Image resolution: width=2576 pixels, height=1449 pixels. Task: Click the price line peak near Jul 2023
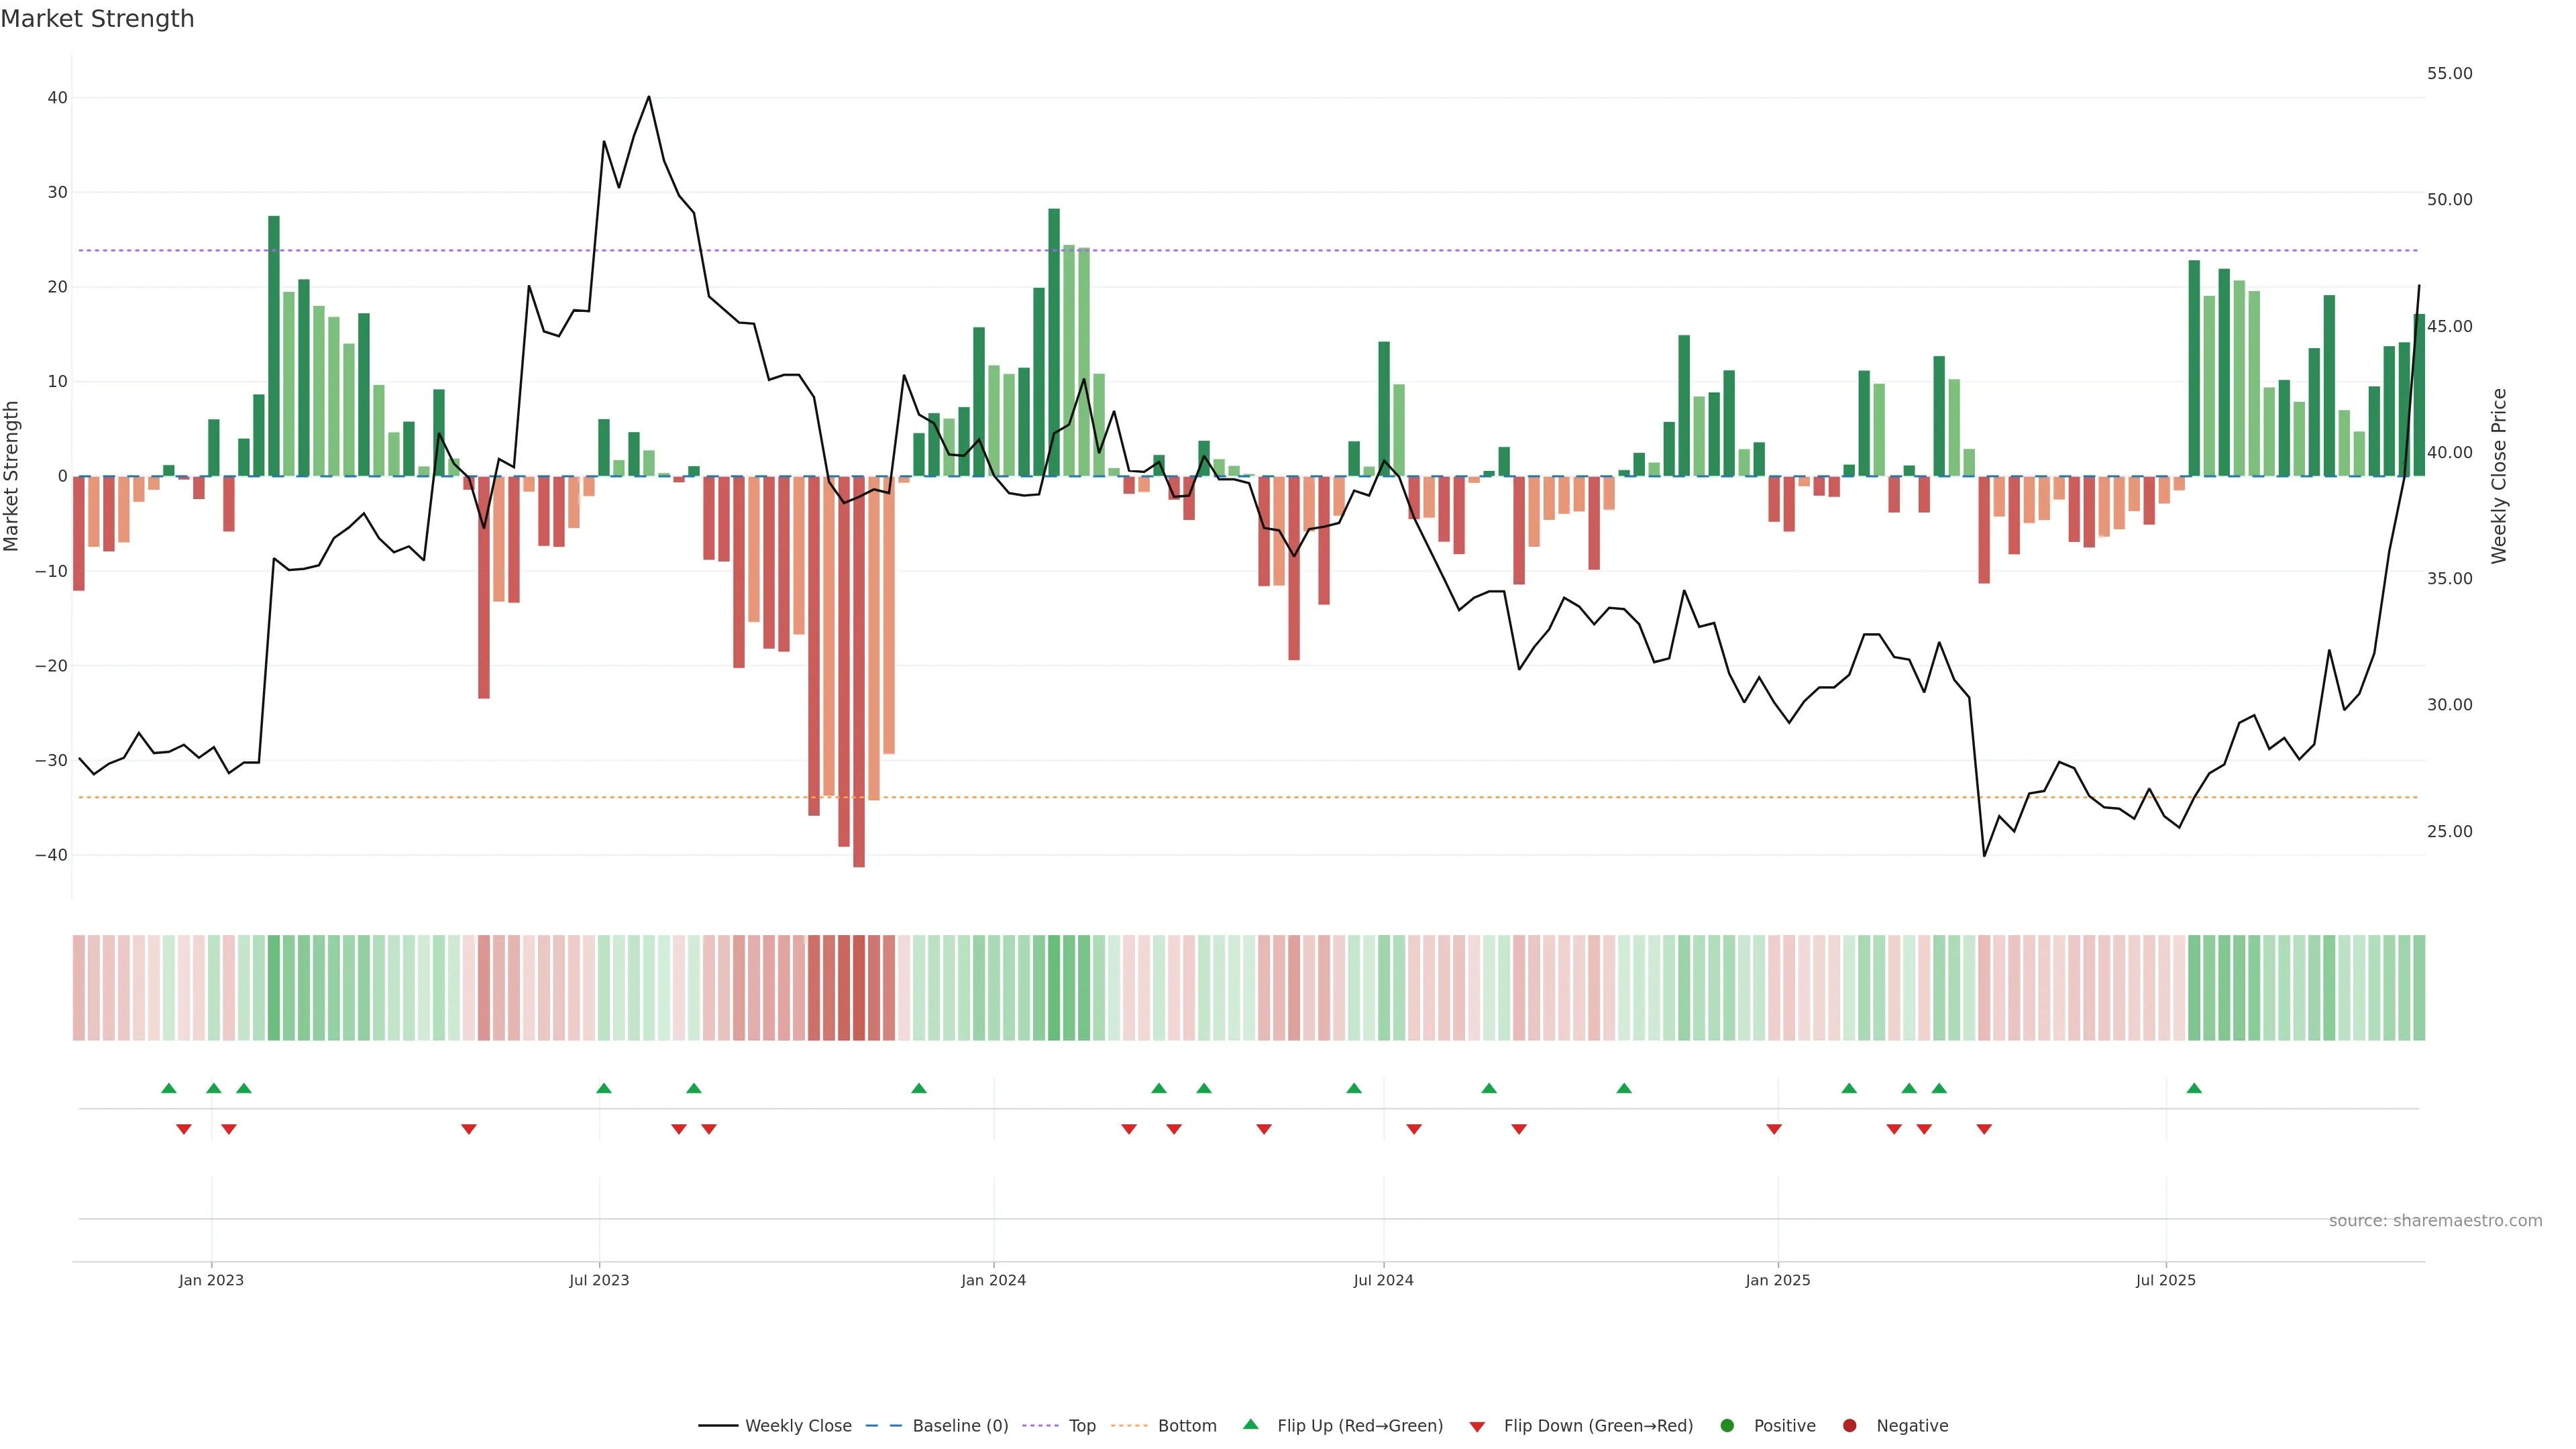coord(649,97)
